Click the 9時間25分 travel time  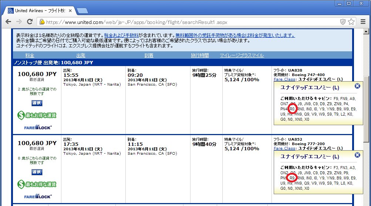coord(204,75)
